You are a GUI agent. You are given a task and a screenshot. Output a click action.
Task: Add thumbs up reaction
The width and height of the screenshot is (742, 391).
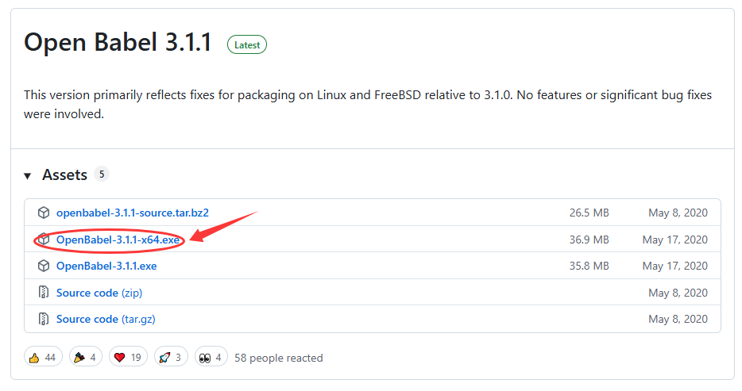[43, 358]
